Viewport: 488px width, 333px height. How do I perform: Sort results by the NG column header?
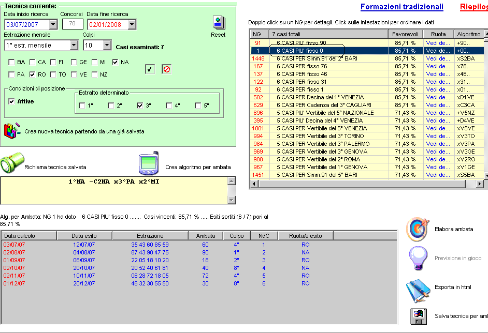point(260,34)
